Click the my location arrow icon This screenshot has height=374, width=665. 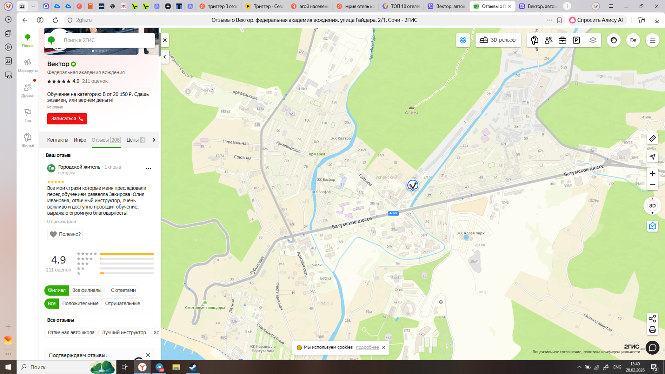(652, 157)
